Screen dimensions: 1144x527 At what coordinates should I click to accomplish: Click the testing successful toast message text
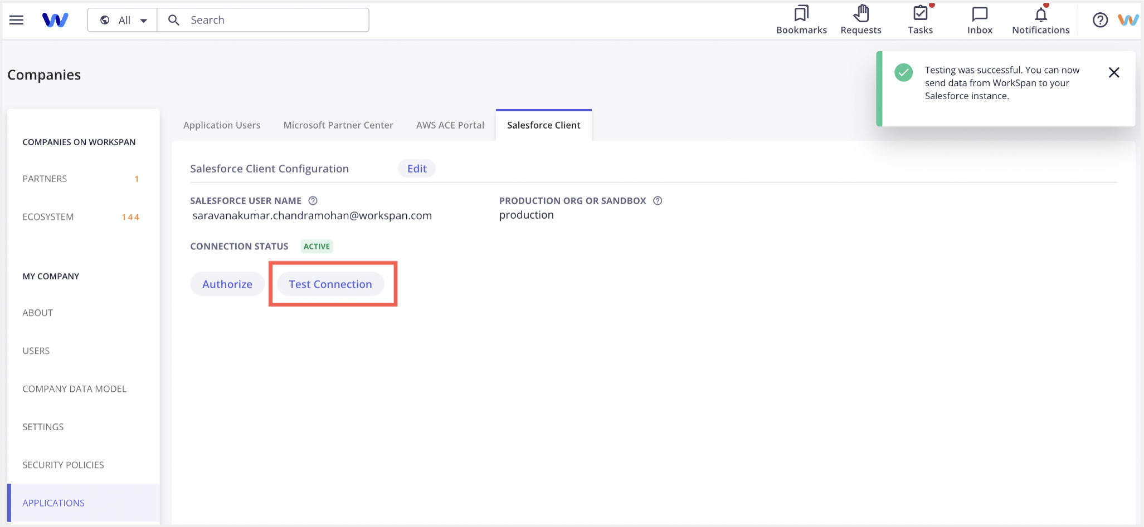click(x=1002, y=83)
